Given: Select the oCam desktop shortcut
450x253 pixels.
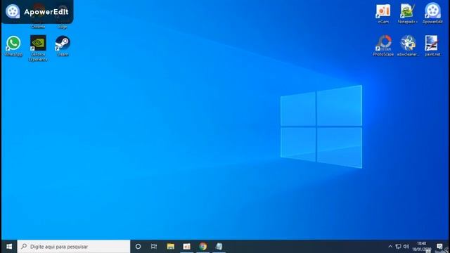Looking at the screenshot, I should point(383,13).
